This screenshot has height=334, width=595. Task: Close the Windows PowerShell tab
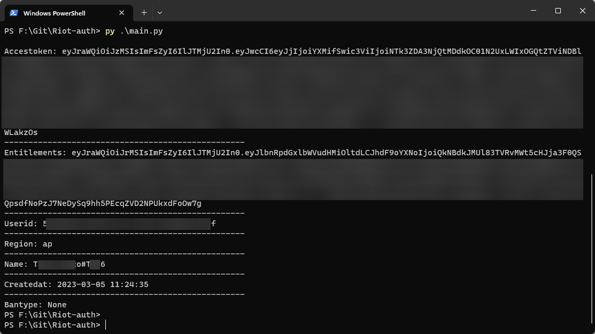(x=122, y=13)
